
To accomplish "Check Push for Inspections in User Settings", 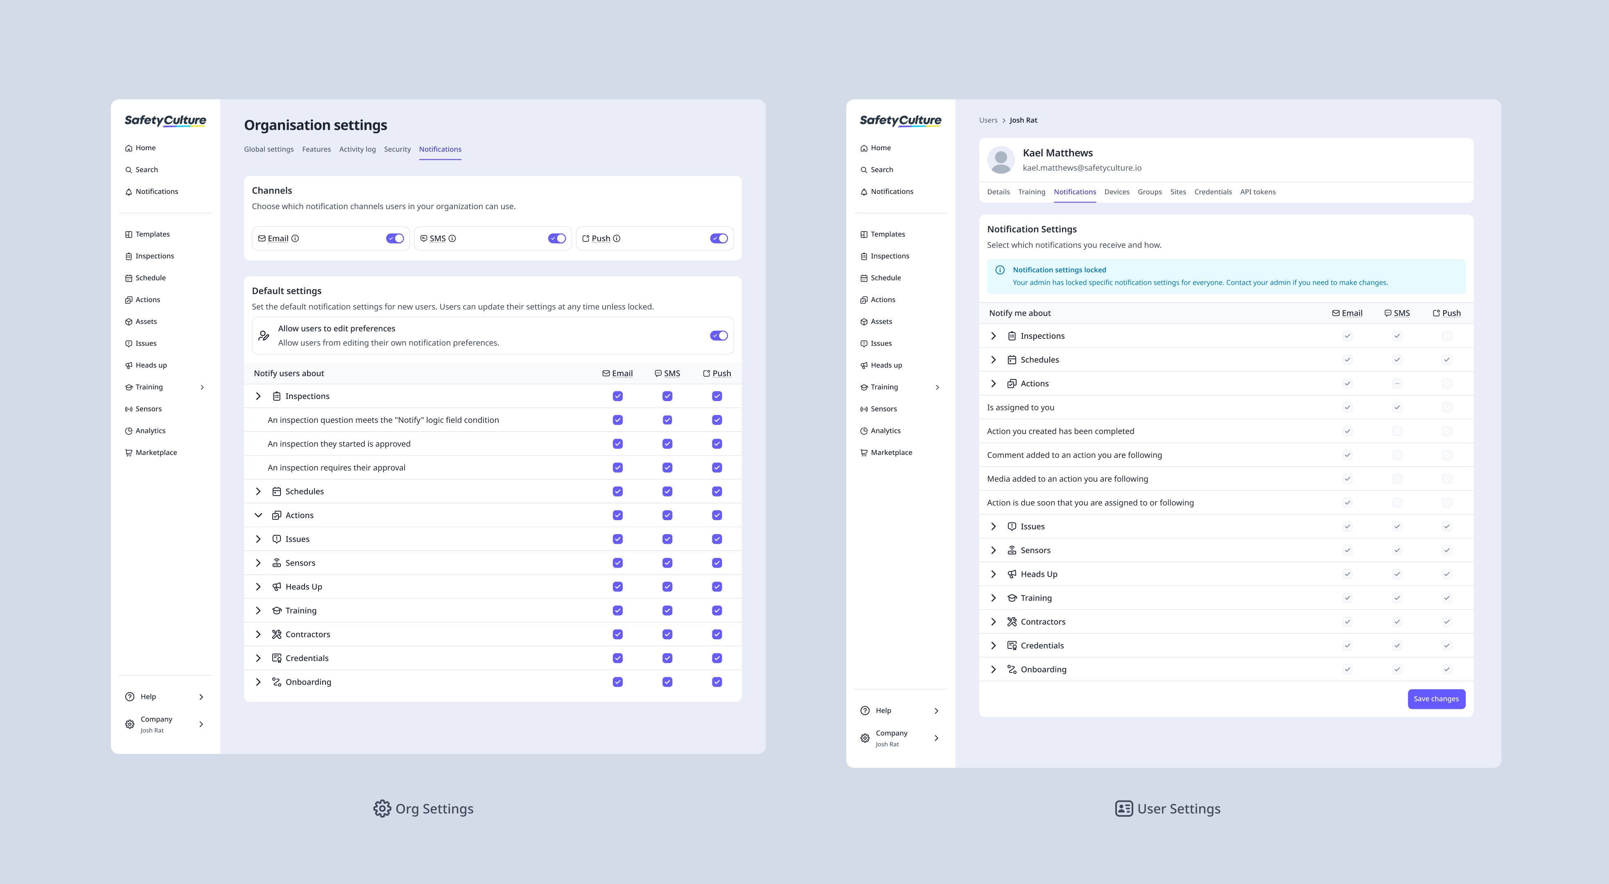I will coord(1446,336).
